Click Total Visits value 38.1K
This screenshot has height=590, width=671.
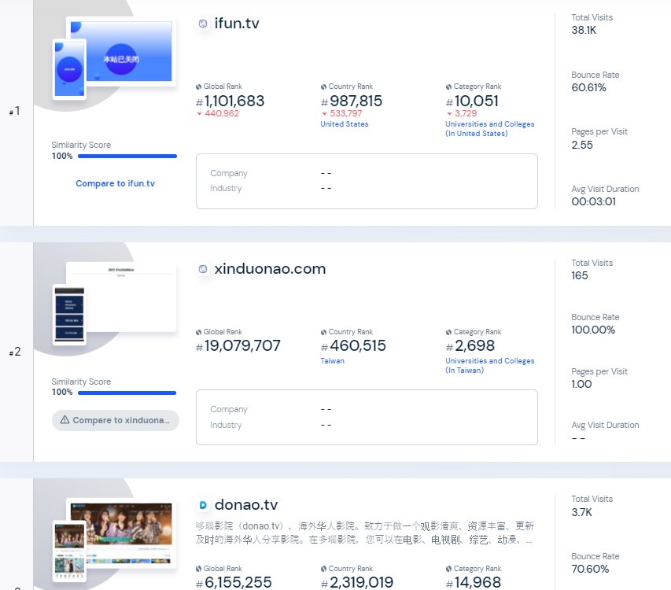click(584, 31)
